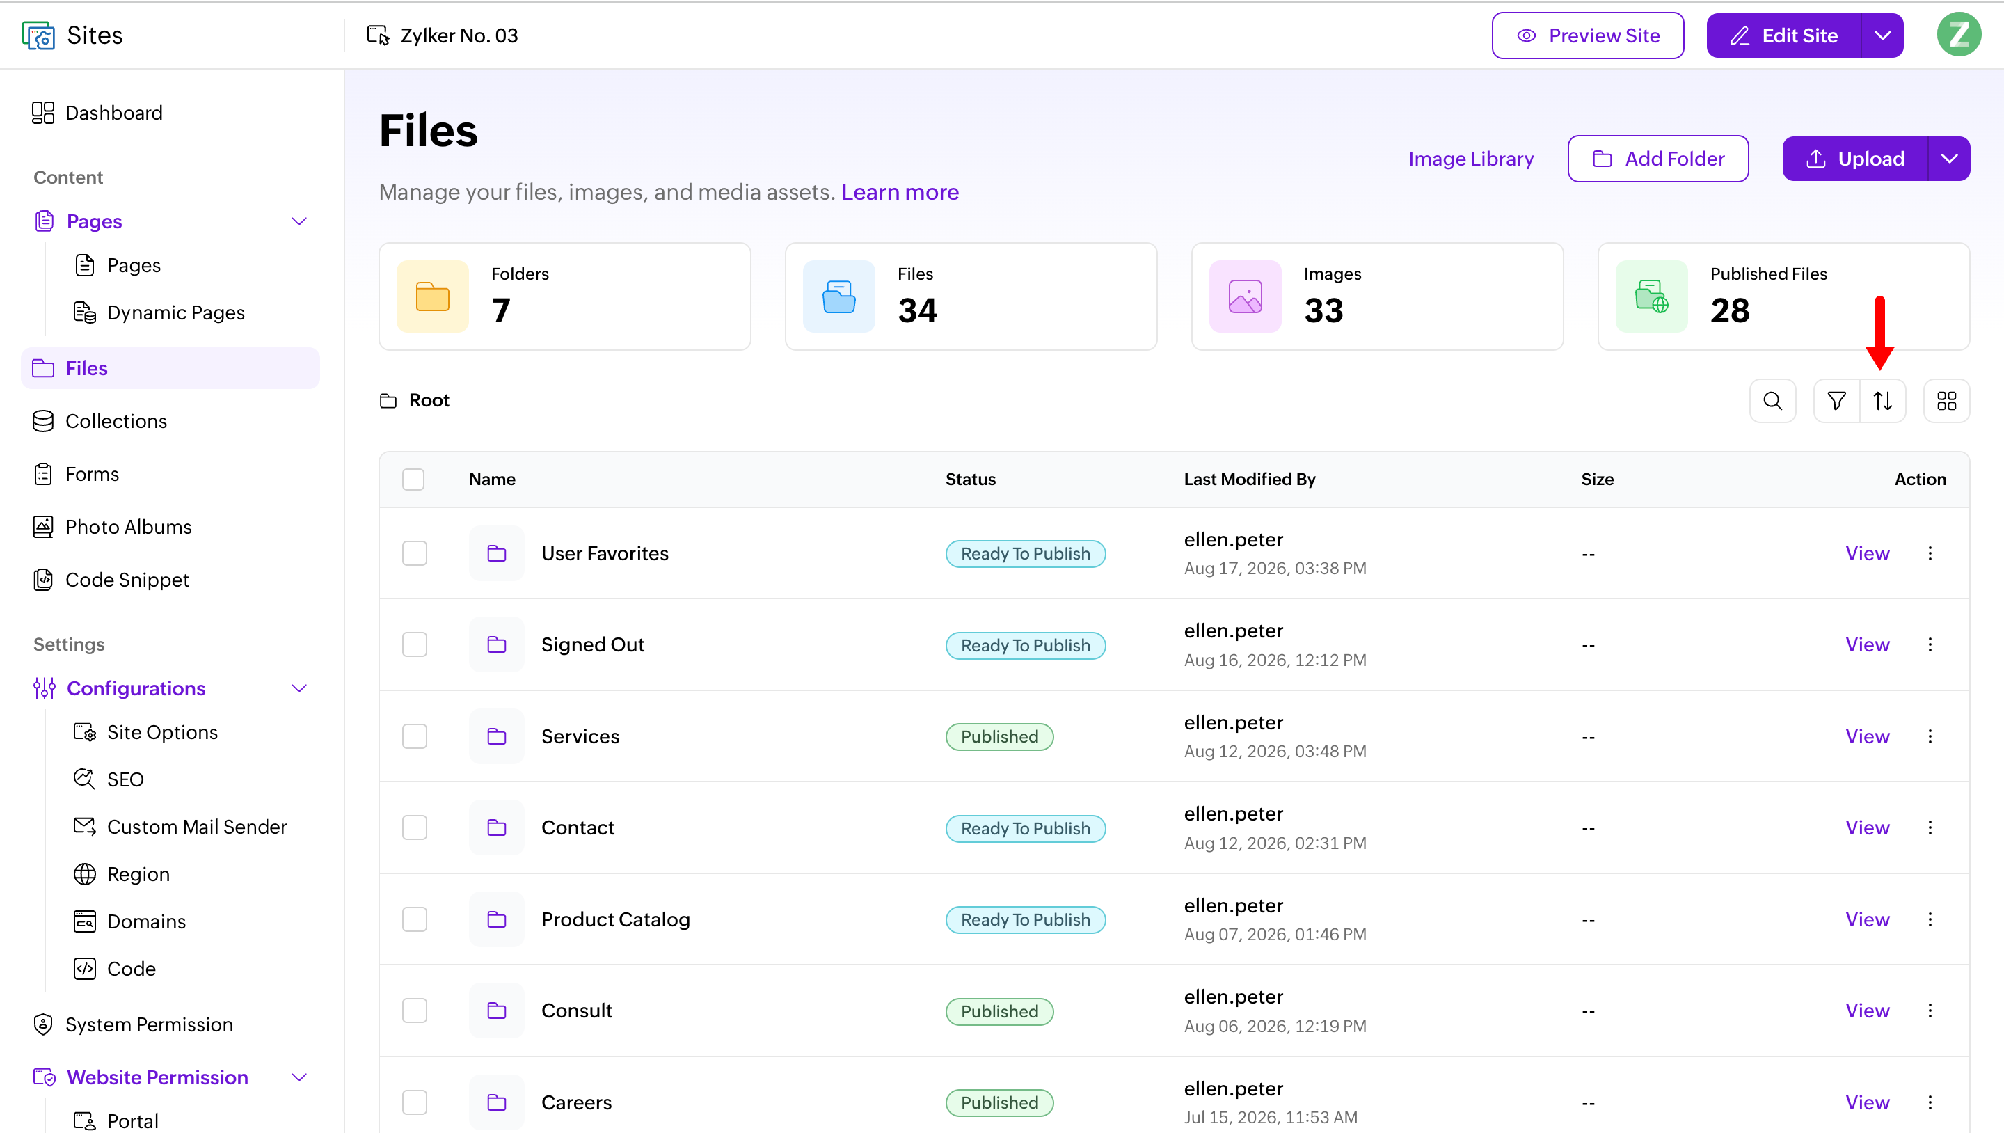The image size is (2004, 1133).
Task: Click the search icon above the table
Action: pos(1772,401)
